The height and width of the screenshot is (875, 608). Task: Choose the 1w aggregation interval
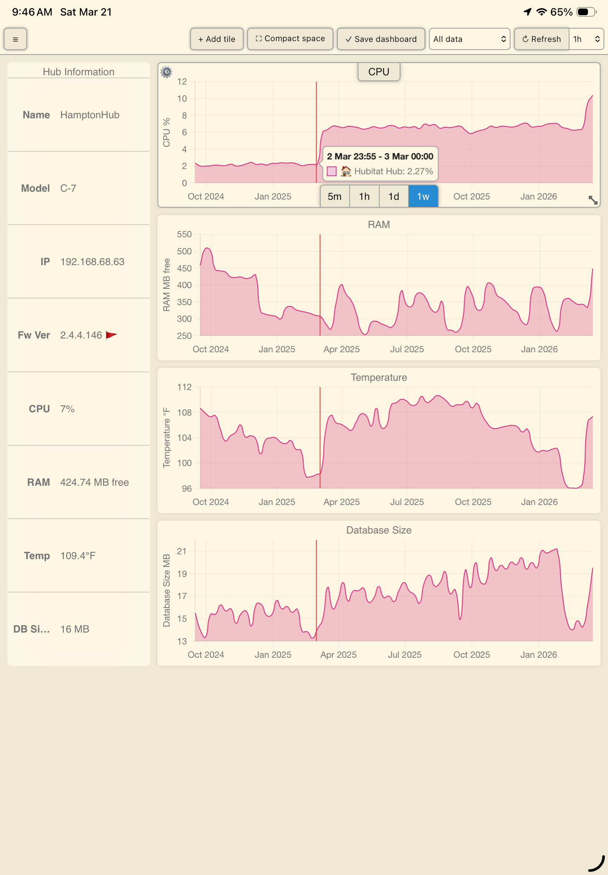pyautogui.click(x=423, y=197)
